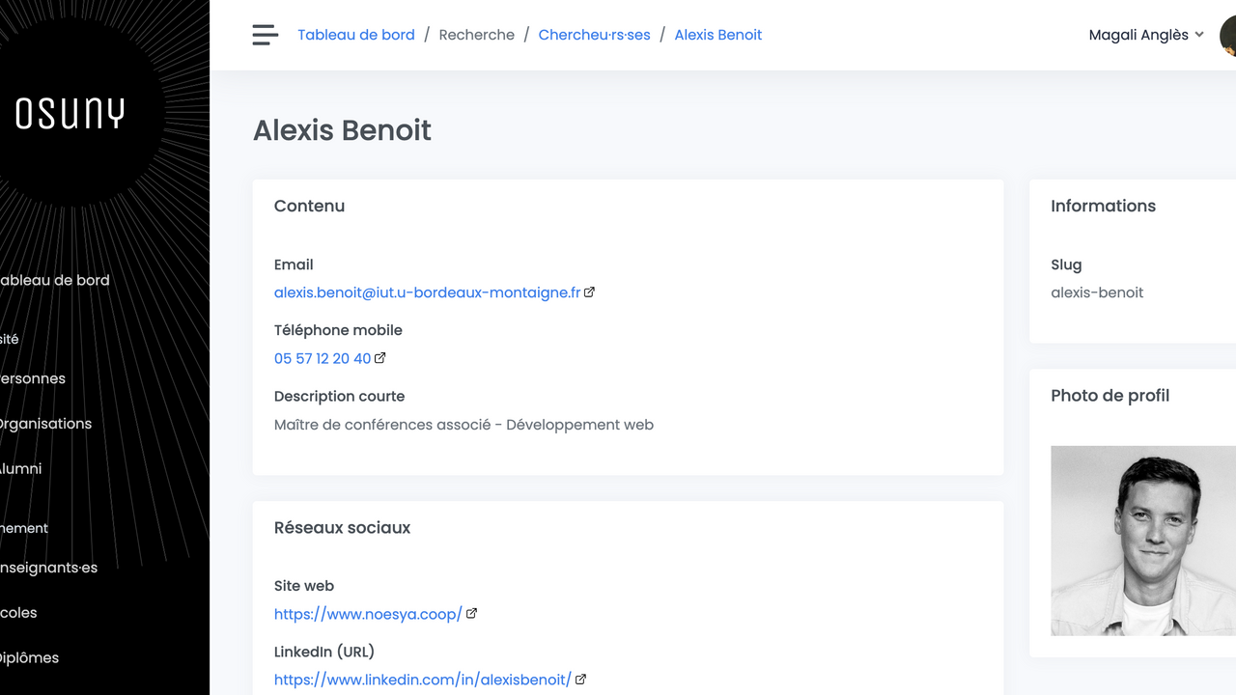Open Personnes in the sidebar menu
Viewport: 1236px width, 695px height.
33,378
